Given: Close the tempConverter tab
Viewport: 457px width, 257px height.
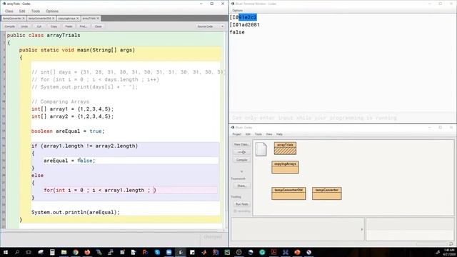Looking at the screenshot, I should point(24,19).
